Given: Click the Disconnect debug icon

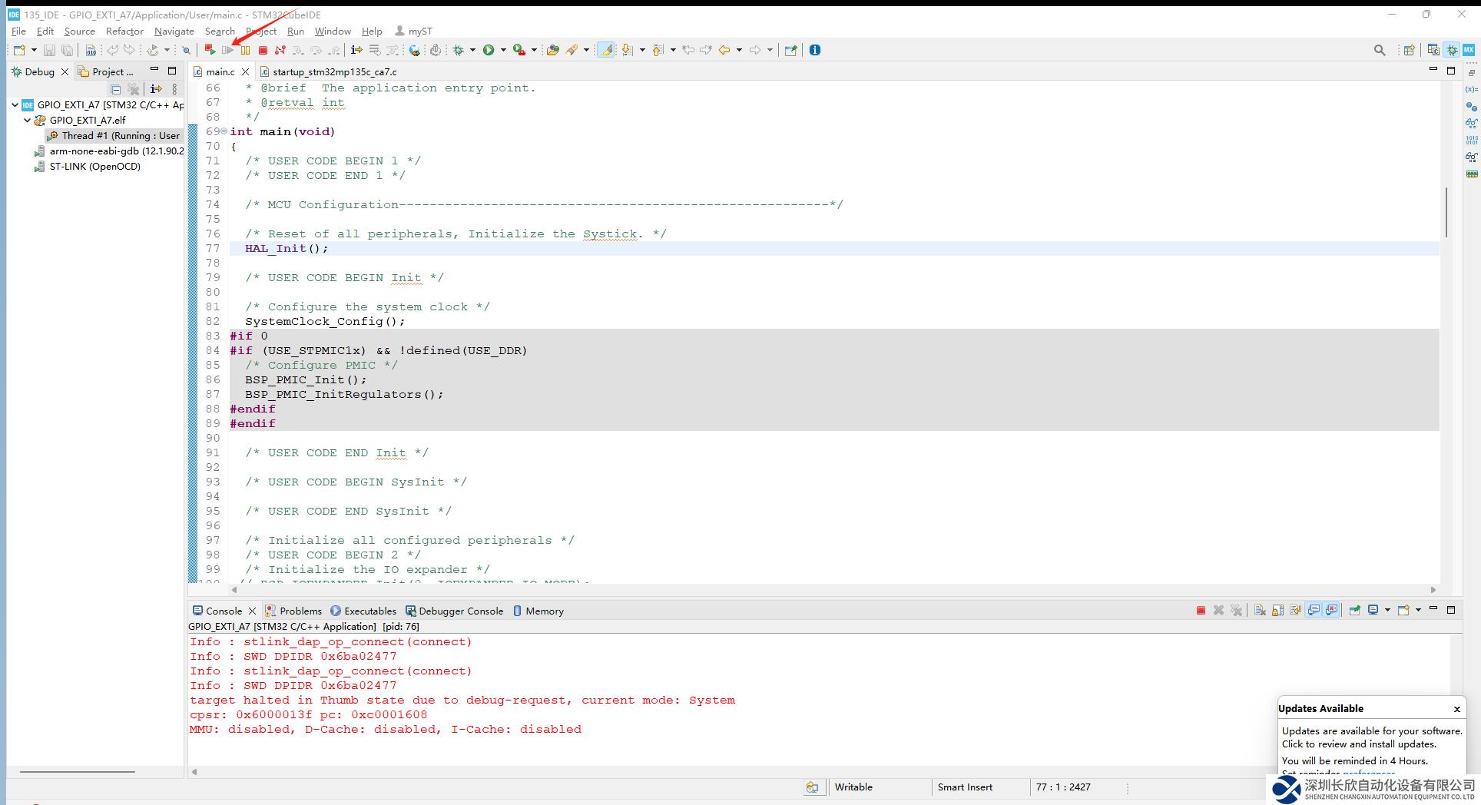Looking at the screenshot, I should (280, 50).
